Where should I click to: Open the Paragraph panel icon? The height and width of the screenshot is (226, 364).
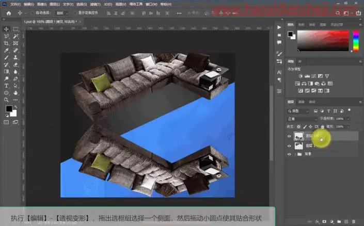[279, 79]
